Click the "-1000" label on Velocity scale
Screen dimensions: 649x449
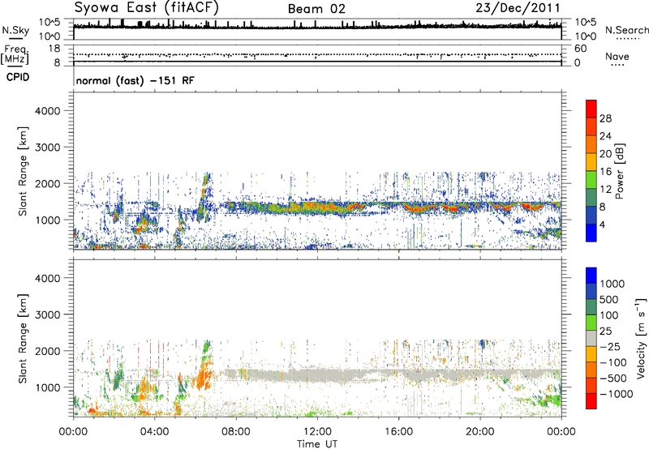tap(617, 394)
